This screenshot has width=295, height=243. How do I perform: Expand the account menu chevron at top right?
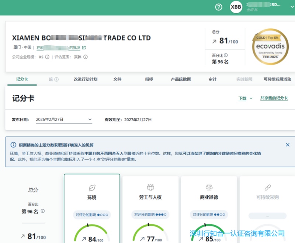(x=292, y=7)
